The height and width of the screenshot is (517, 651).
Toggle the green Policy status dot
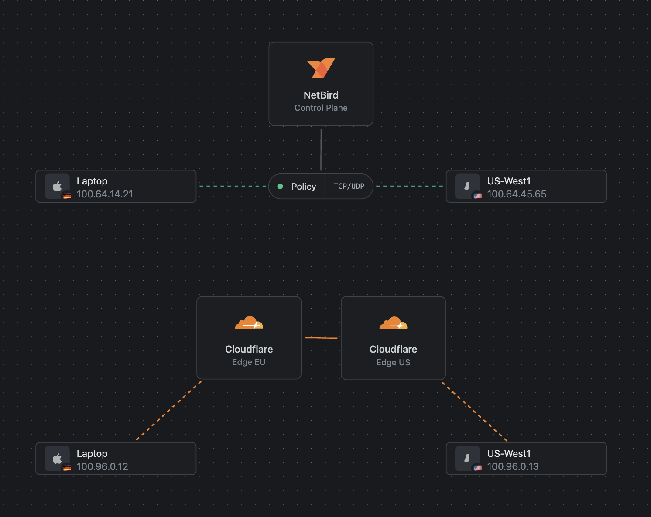(x=281, y=186)
